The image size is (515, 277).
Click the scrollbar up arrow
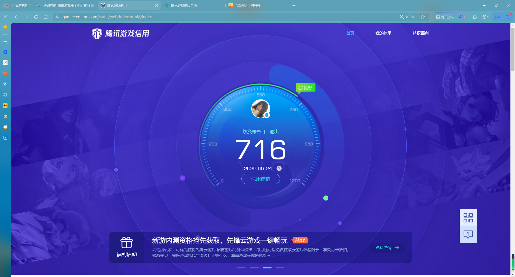click(513, 25)
